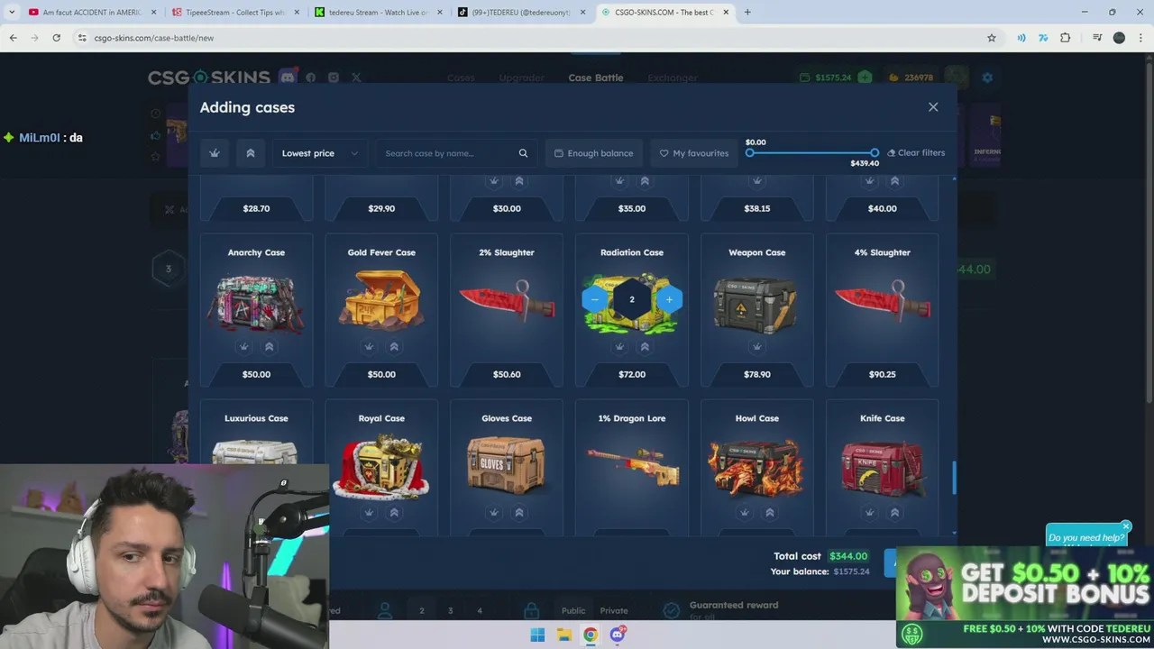Click the minimum price slider handle at $0.00
Image resolution: width=1154 pixels, height=649 pixels.
(750, 153)
